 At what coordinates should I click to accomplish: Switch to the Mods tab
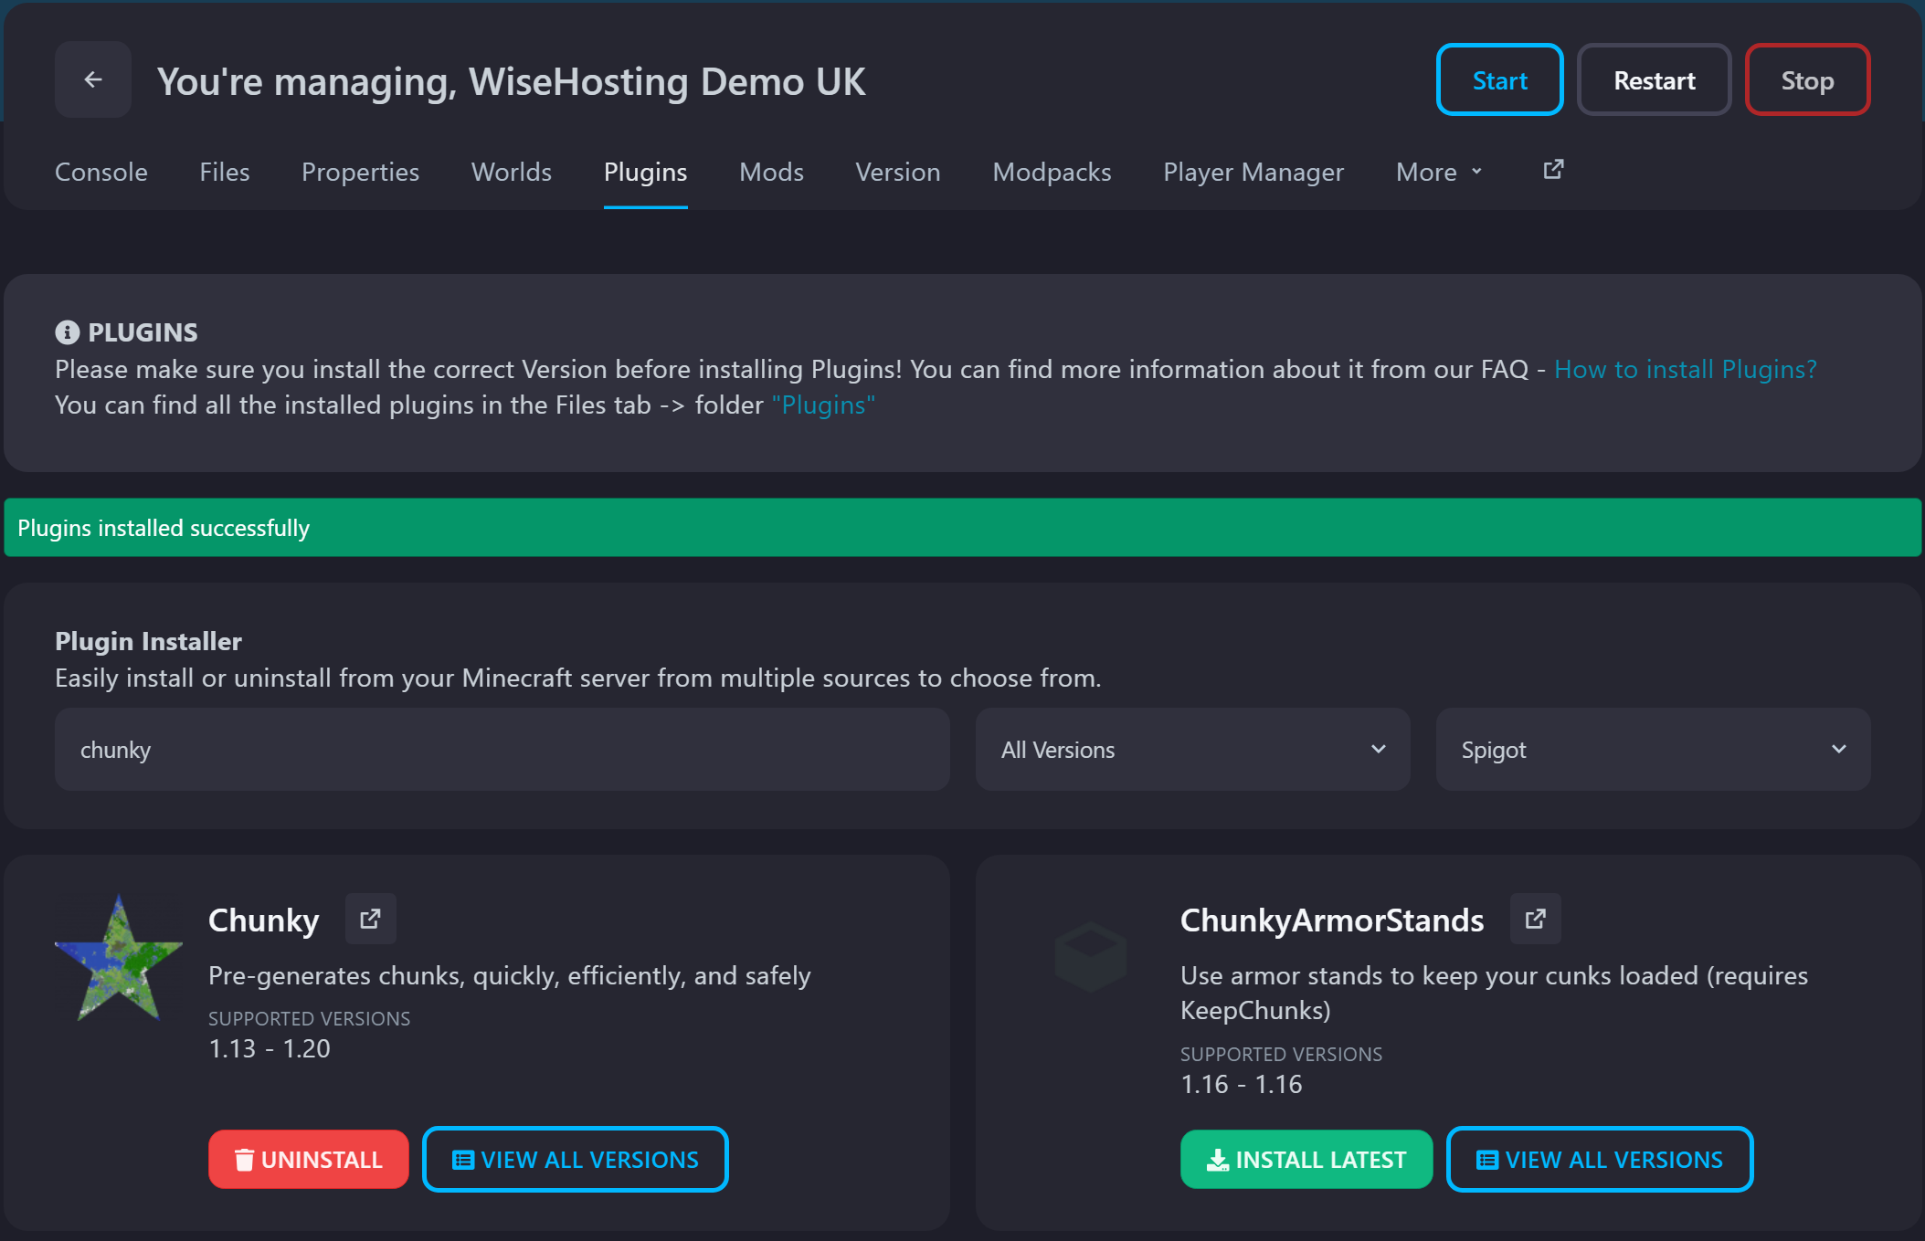tap(770, 172)
